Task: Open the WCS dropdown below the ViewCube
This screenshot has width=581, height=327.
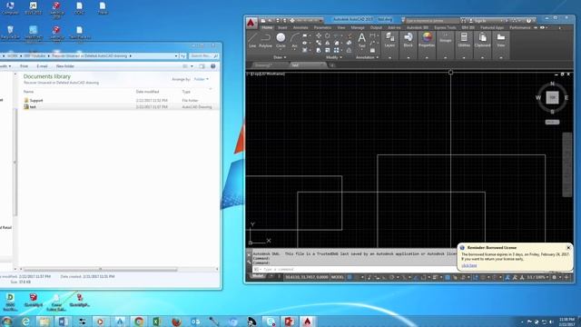Action: click(x=552, y=122)
